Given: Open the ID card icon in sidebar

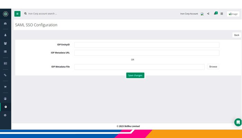Looking at the screenshot, I should (x=6, y=63).
